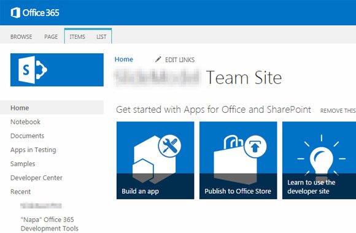Click the EDIT LINKS text

pyautogui.click(x=180, y=60)
